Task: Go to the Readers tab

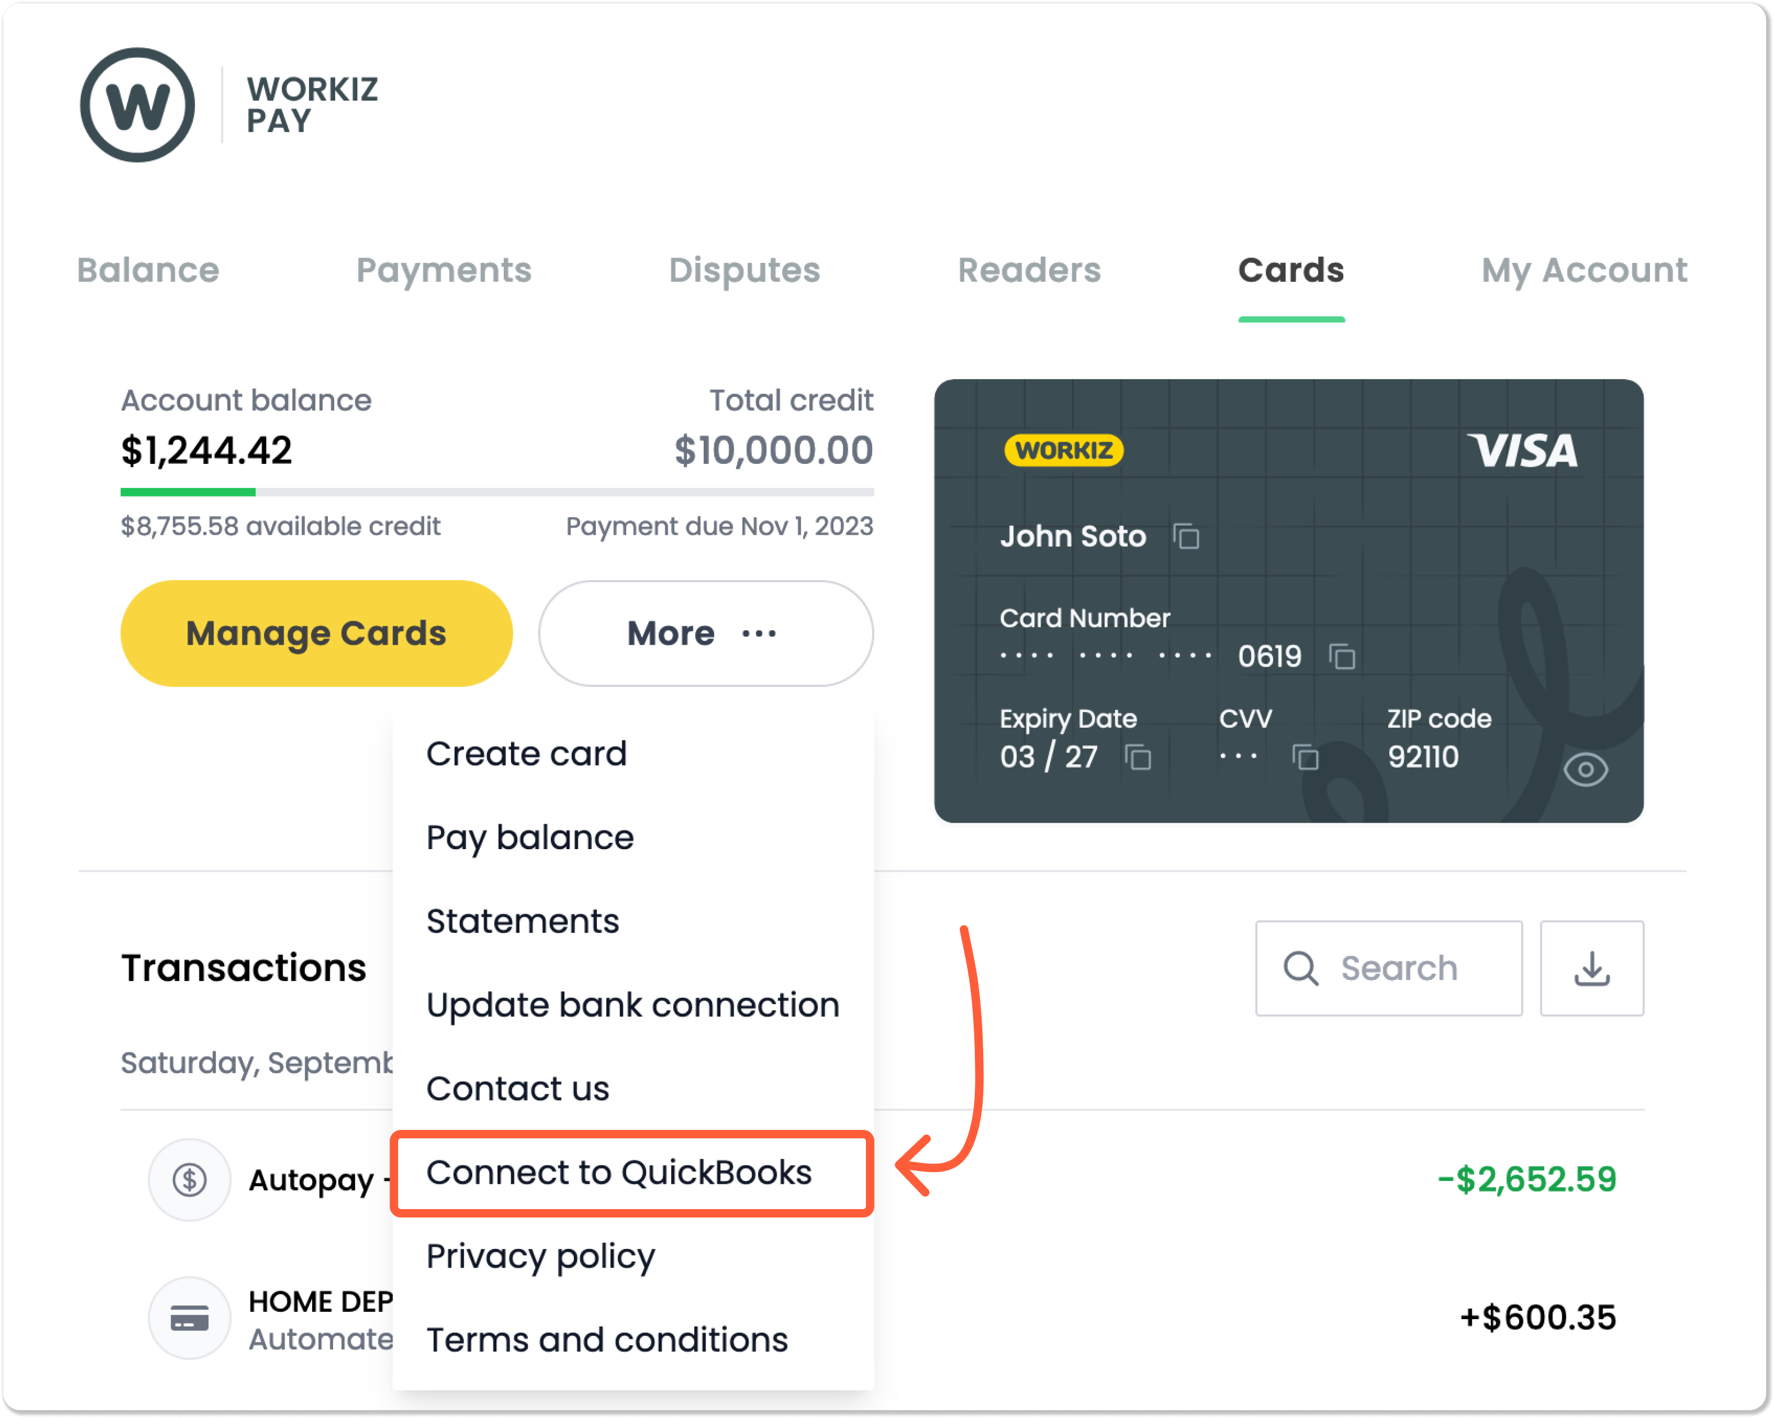Action: 1029,271
